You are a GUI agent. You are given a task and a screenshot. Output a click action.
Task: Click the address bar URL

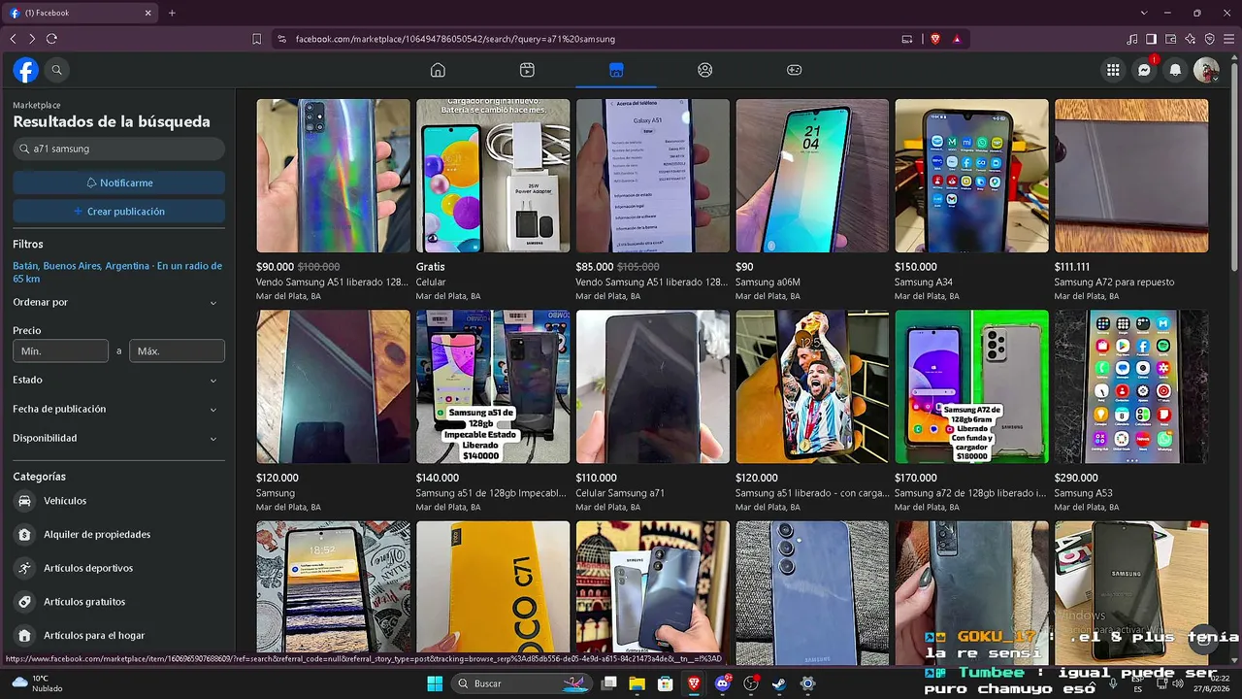click(x=455, y=39)
